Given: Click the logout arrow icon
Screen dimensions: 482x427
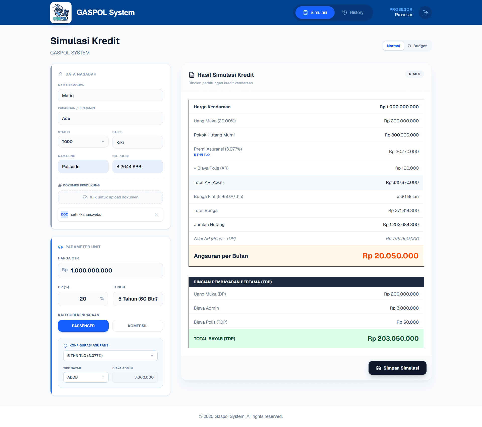Looking at the screenshot, I should pyautogui.click(x=425, y=13).
